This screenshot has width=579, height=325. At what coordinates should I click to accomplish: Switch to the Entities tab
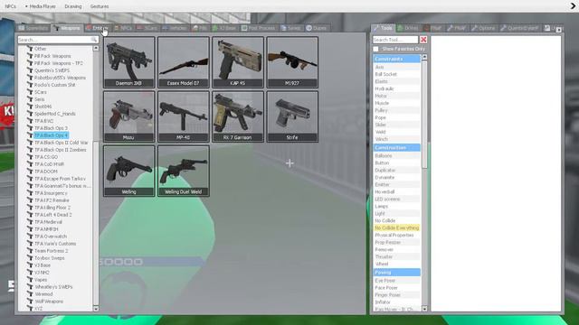(x=97, y=28)
